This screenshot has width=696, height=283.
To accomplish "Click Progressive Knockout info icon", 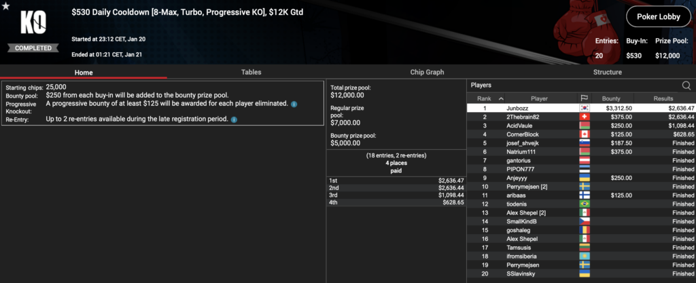I will [x=294, y=105].
